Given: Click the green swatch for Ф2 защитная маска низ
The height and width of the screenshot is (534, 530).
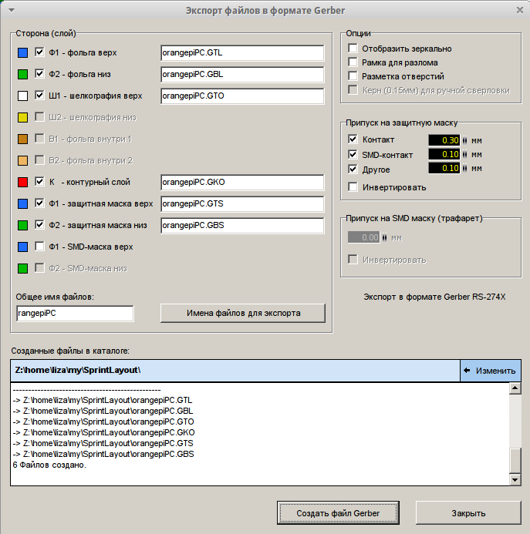Looking at the screenshot, I should (23, 226).
